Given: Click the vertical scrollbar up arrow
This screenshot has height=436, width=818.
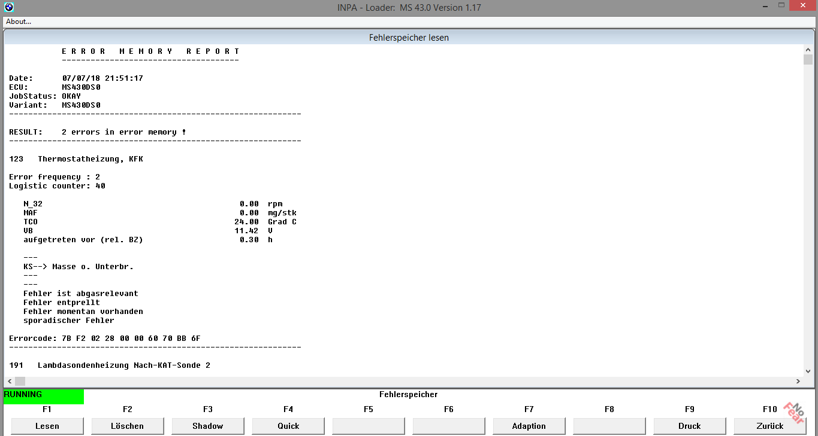Looking at the screenshot, I should [808, 50].
